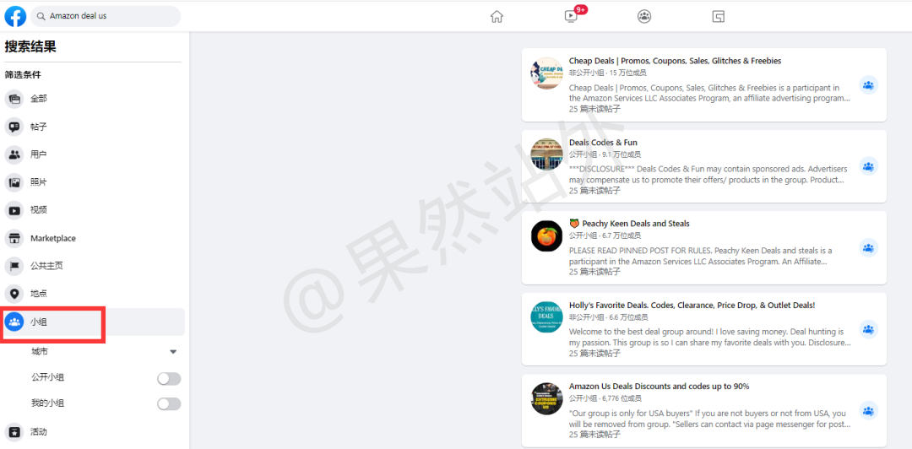Open the 用户 results tab
The width and height of the screenshot is (912, 449).
tap(95, 154)
